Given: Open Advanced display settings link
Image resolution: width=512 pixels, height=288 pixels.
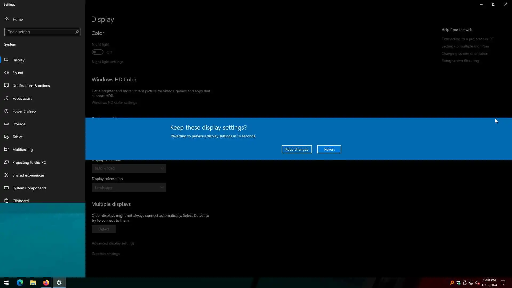Looking at the screenshot, I should click(113, 243).
